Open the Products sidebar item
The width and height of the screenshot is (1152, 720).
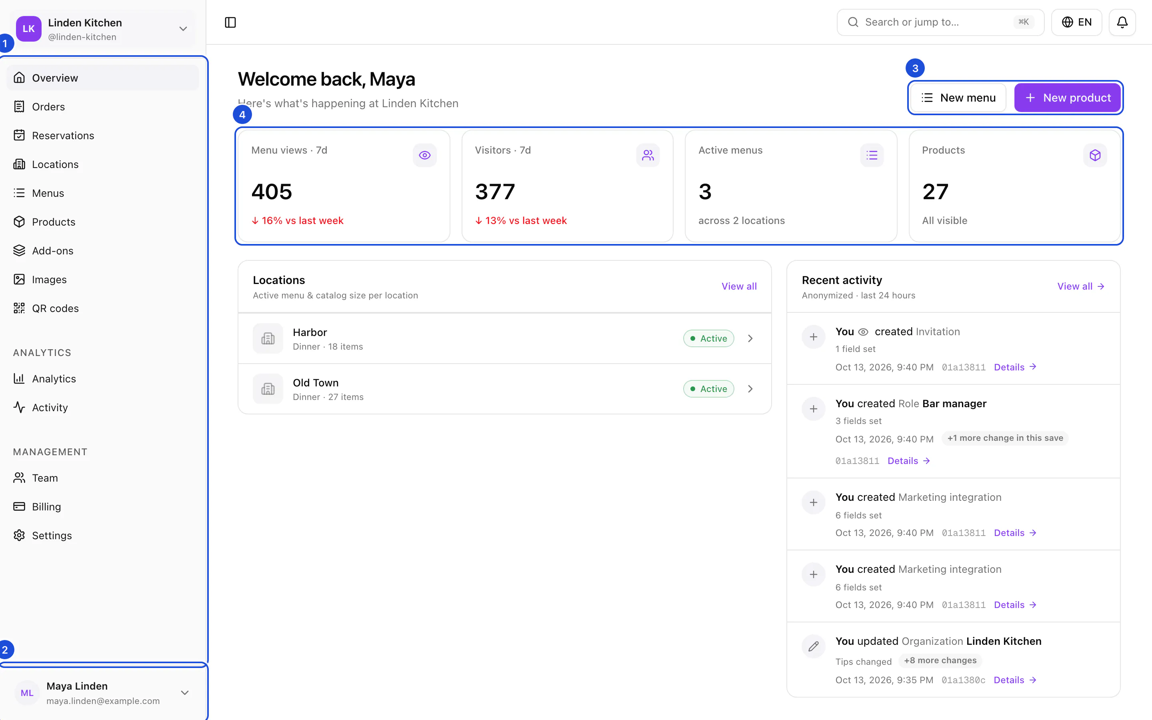pyautogui.click(x=103, y=222)
